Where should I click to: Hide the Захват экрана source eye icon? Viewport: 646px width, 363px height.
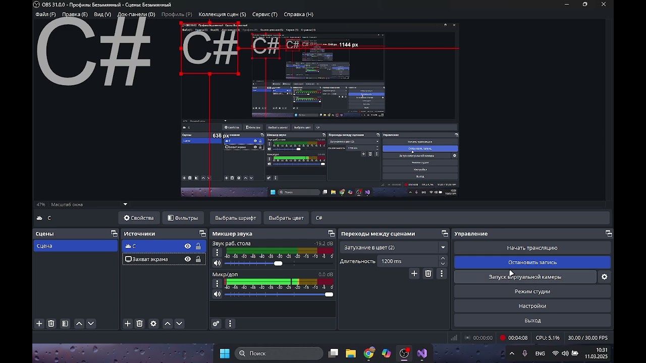click(188, 259)
